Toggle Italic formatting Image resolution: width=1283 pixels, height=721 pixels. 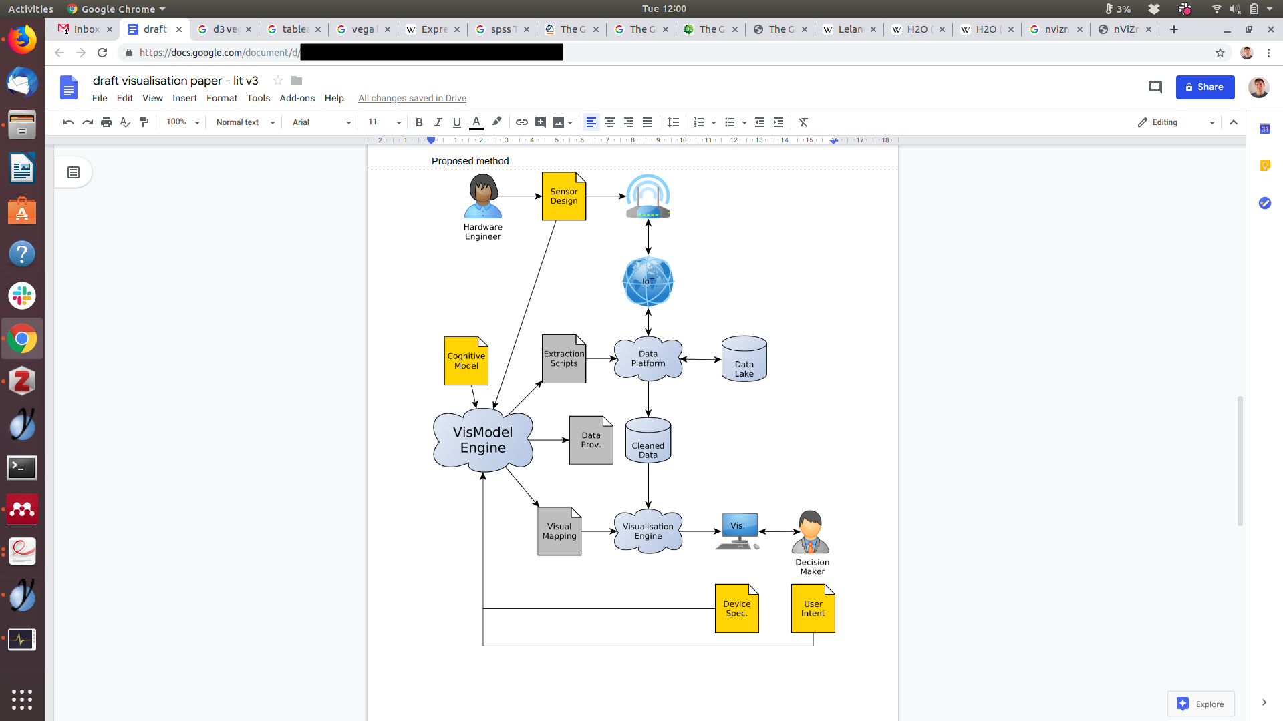click(x=438, y=122)
